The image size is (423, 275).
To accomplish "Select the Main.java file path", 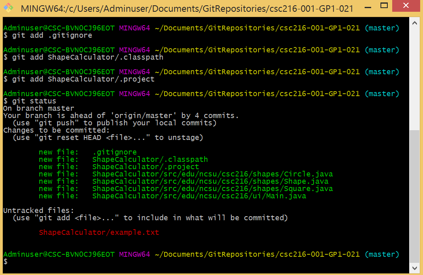I will pos(199,196).
